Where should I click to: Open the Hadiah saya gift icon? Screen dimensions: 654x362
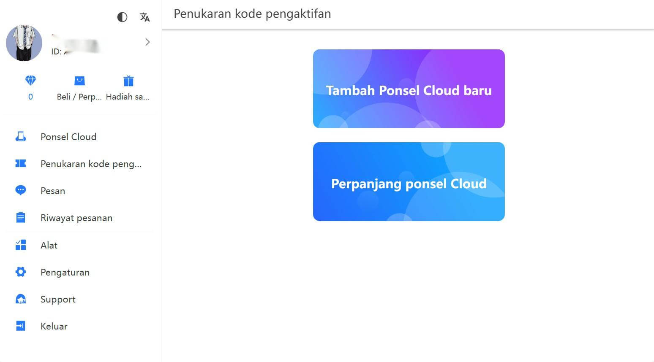click(128, 81)
